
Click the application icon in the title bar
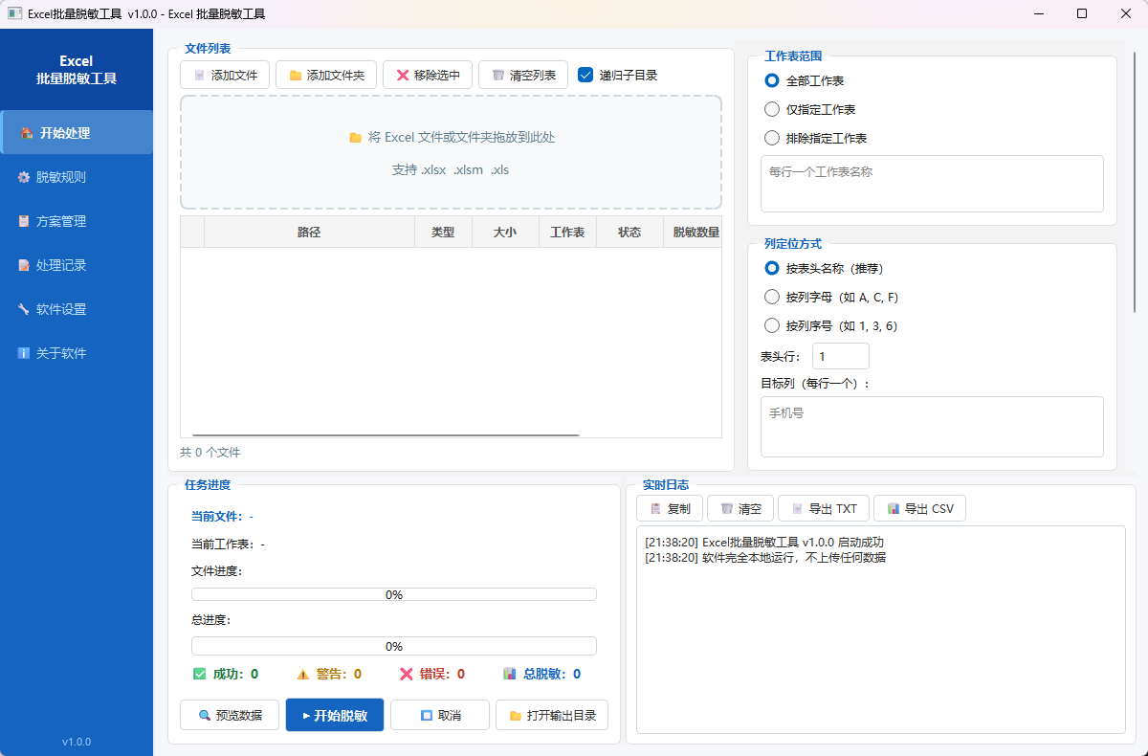coord(14,14)
